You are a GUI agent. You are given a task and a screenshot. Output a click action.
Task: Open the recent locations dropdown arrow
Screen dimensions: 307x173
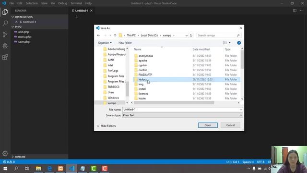coord(110,35)
